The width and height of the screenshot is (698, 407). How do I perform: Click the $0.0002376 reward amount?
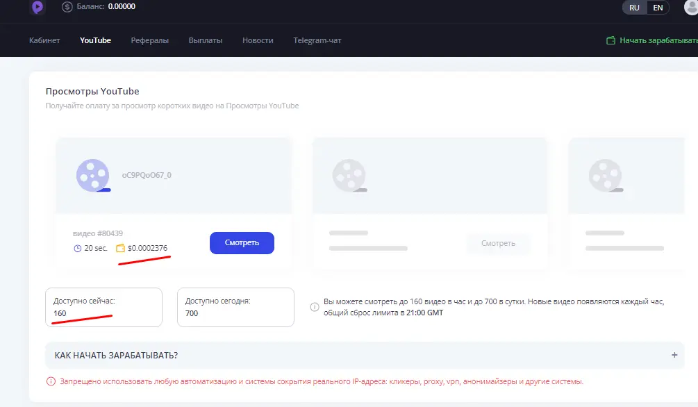point(147,248)
